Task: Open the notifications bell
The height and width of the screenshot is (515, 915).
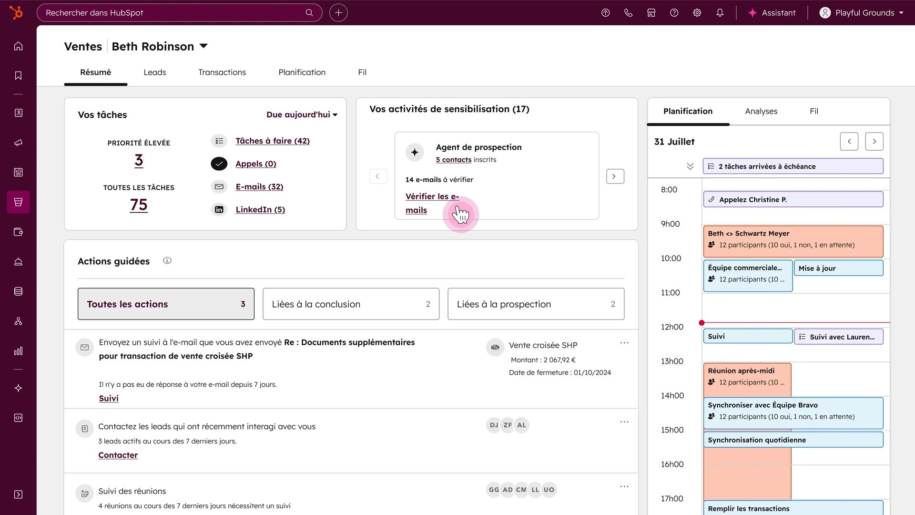Action: coord(720,13)
